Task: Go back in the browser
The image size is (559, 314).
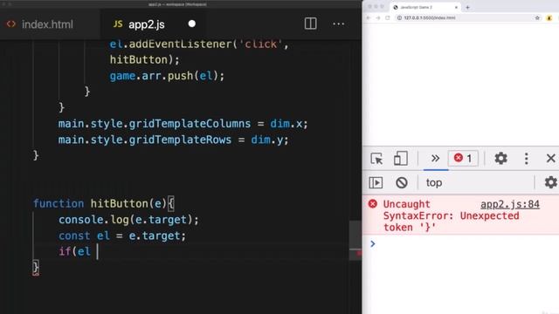Action: (369, 17)
